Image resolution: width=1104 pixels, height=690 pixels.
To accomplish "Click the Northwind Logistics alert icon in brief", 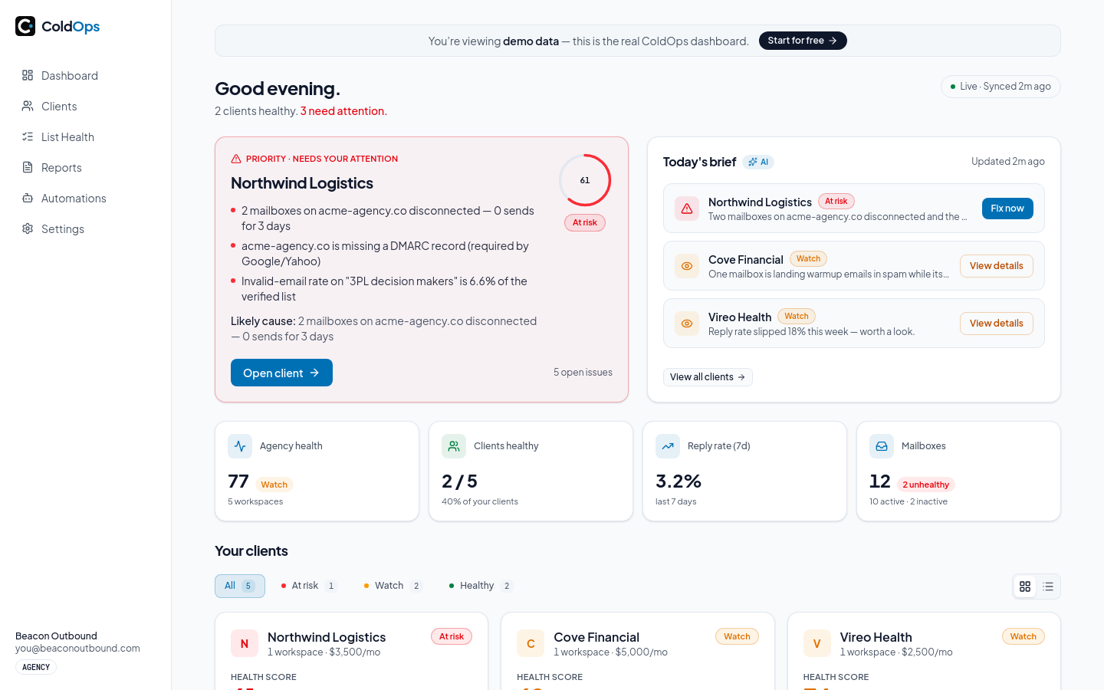I will pos(687,209).
